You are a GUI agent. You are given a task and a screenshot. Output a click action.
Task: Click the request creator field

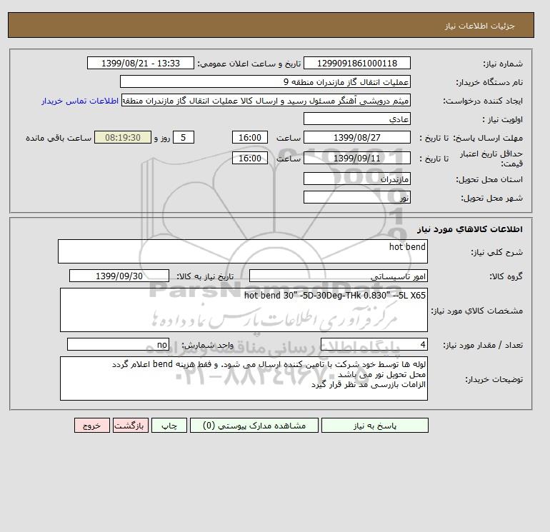[266, 101]
